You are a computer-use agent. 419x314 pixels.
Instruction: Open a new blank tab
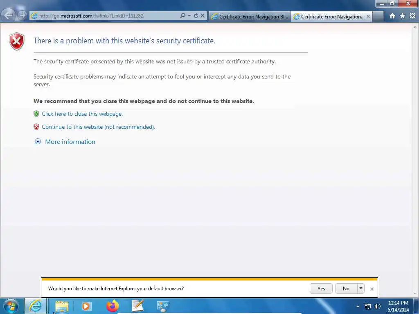(x=378, y=16)
